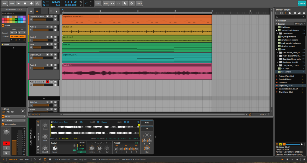The width and height of the screenshot is (307, 163).
Task: Click the transport Stop square button
Action: pyautogui.click(x=25, y=3)
